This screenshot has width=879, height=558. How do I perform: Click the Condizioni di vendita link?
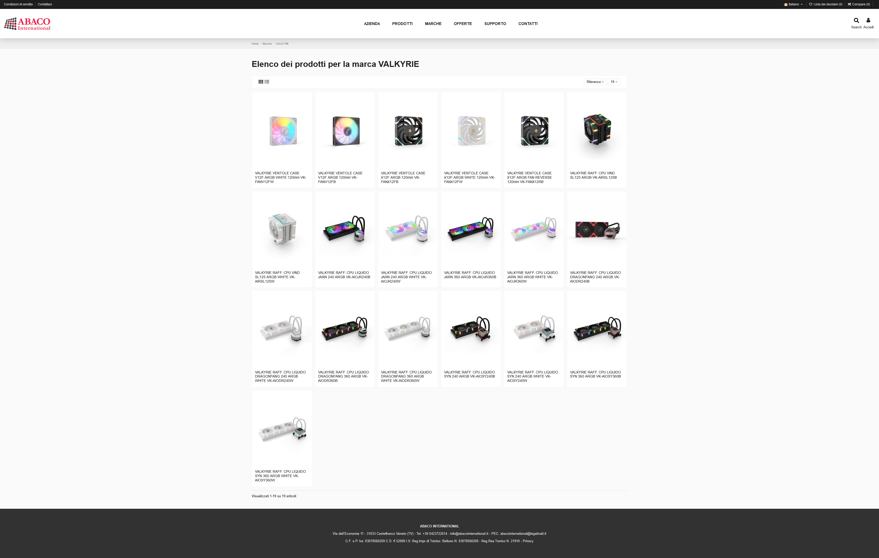click(18, 4)
